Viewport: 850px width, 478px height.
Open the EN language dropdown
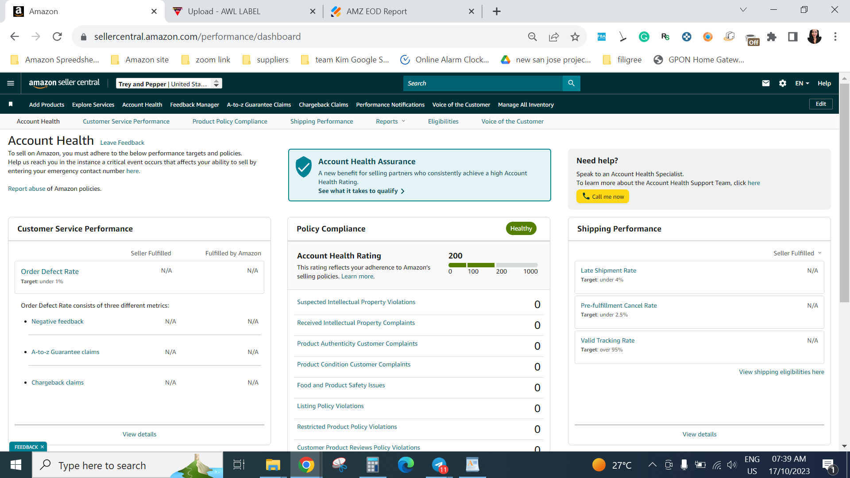coord(802,83)
